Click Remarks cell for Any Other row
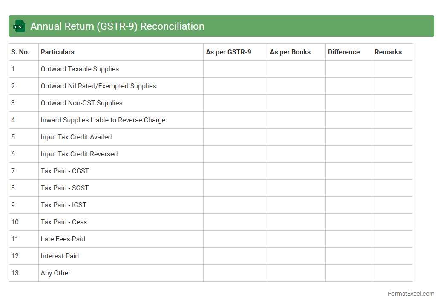443x306 pixels. (x=392, y=273)
